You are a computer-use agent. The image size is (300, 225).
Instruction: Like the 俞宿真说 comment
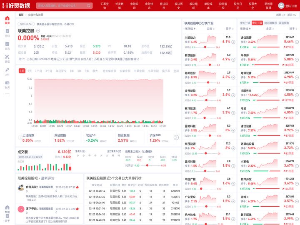pos(77,187)
